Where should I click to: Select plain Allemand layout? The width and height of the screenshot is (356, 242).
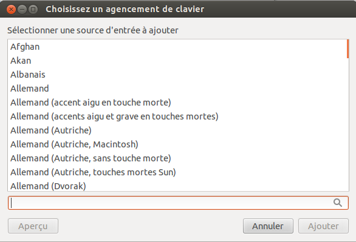(177, 89)
